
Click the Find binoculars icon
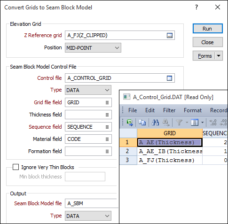pos(155,123)
